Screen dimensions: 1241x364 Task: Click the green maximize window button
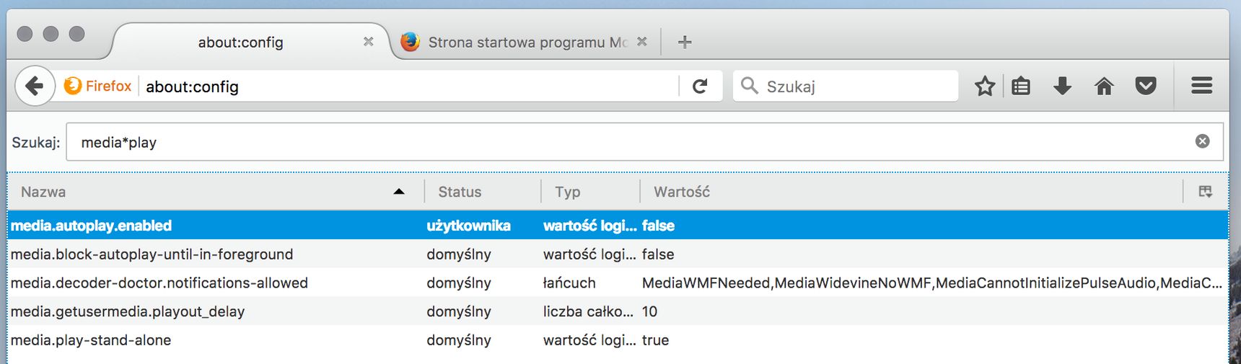tap(76, 34)
